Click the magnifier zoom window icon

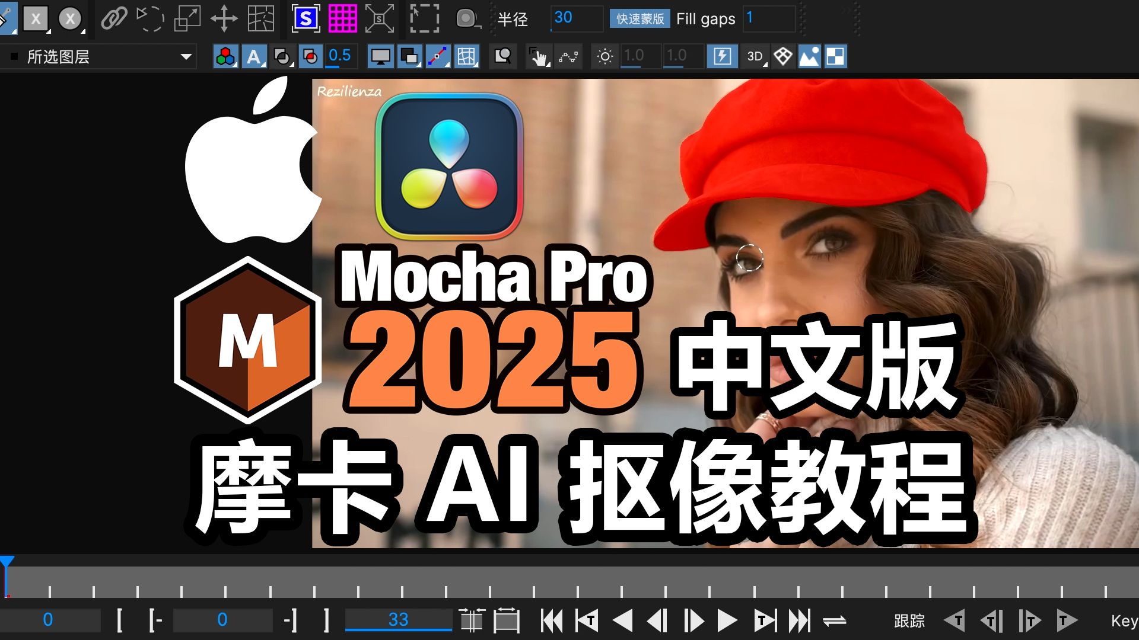(503, 57)
